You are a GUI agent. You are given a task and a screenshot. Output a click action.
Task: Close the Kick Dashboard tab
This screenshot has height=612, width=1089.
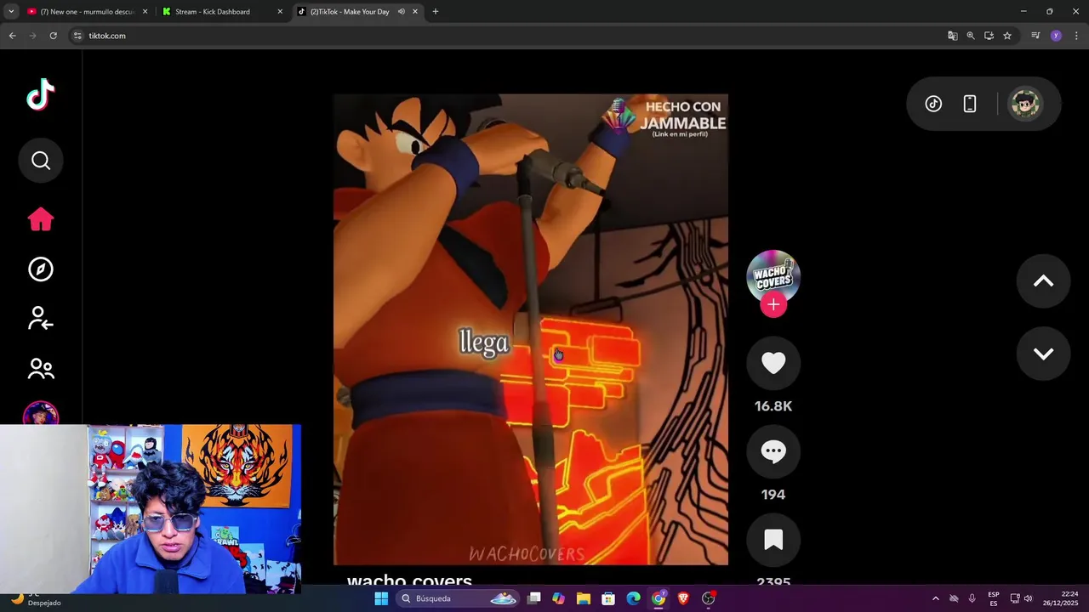280,12
